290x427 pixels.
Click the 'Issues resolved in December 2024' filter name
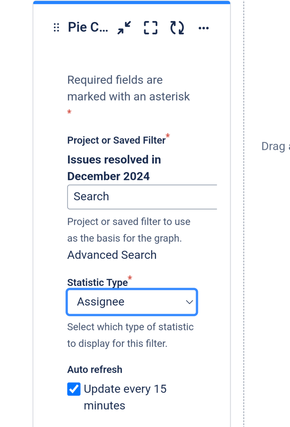pos(114,168)
